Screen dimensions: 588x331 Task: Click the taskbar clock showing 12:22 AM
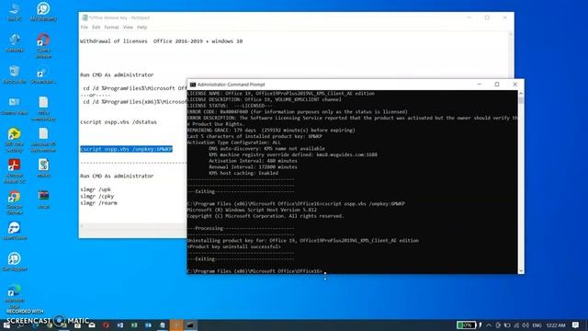pyautogui.click(x=556, y=325)
